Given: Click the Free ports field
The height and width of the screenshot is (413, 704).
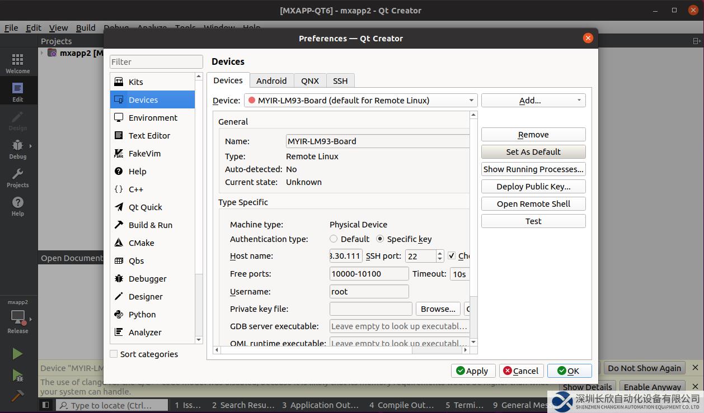Looking at the screenshot, I should 369,274.
